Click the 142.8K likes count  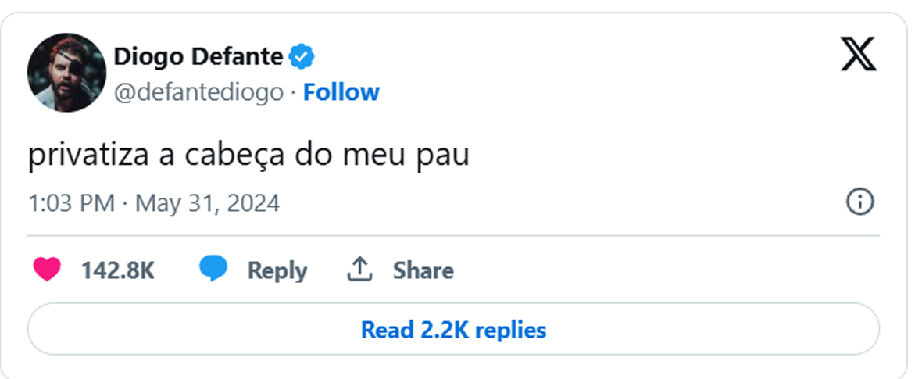pos(118,270)
